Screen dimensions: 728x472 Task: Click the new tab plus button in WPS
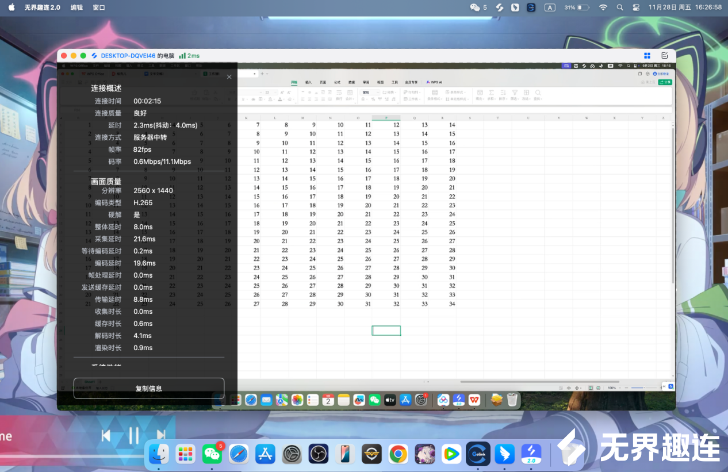pos(262,74)
